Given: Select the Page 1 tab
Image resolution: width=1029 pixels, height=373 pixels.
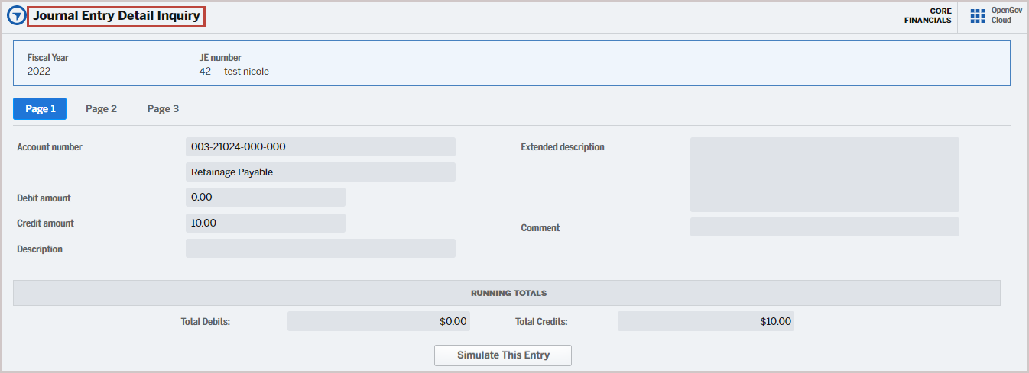Looking at the screenshot, I should pos(40,109).
